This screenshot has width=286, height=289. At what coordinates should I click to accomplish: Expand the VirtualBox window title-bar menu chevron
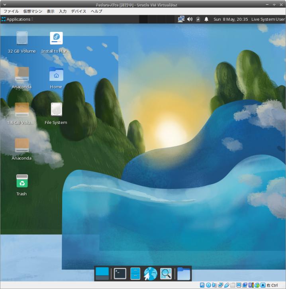[5, 4]
